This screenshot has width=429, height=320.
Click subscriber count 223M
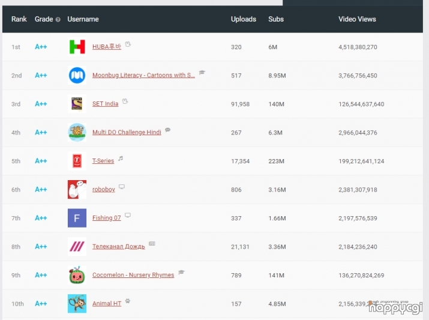pos(276,161)
